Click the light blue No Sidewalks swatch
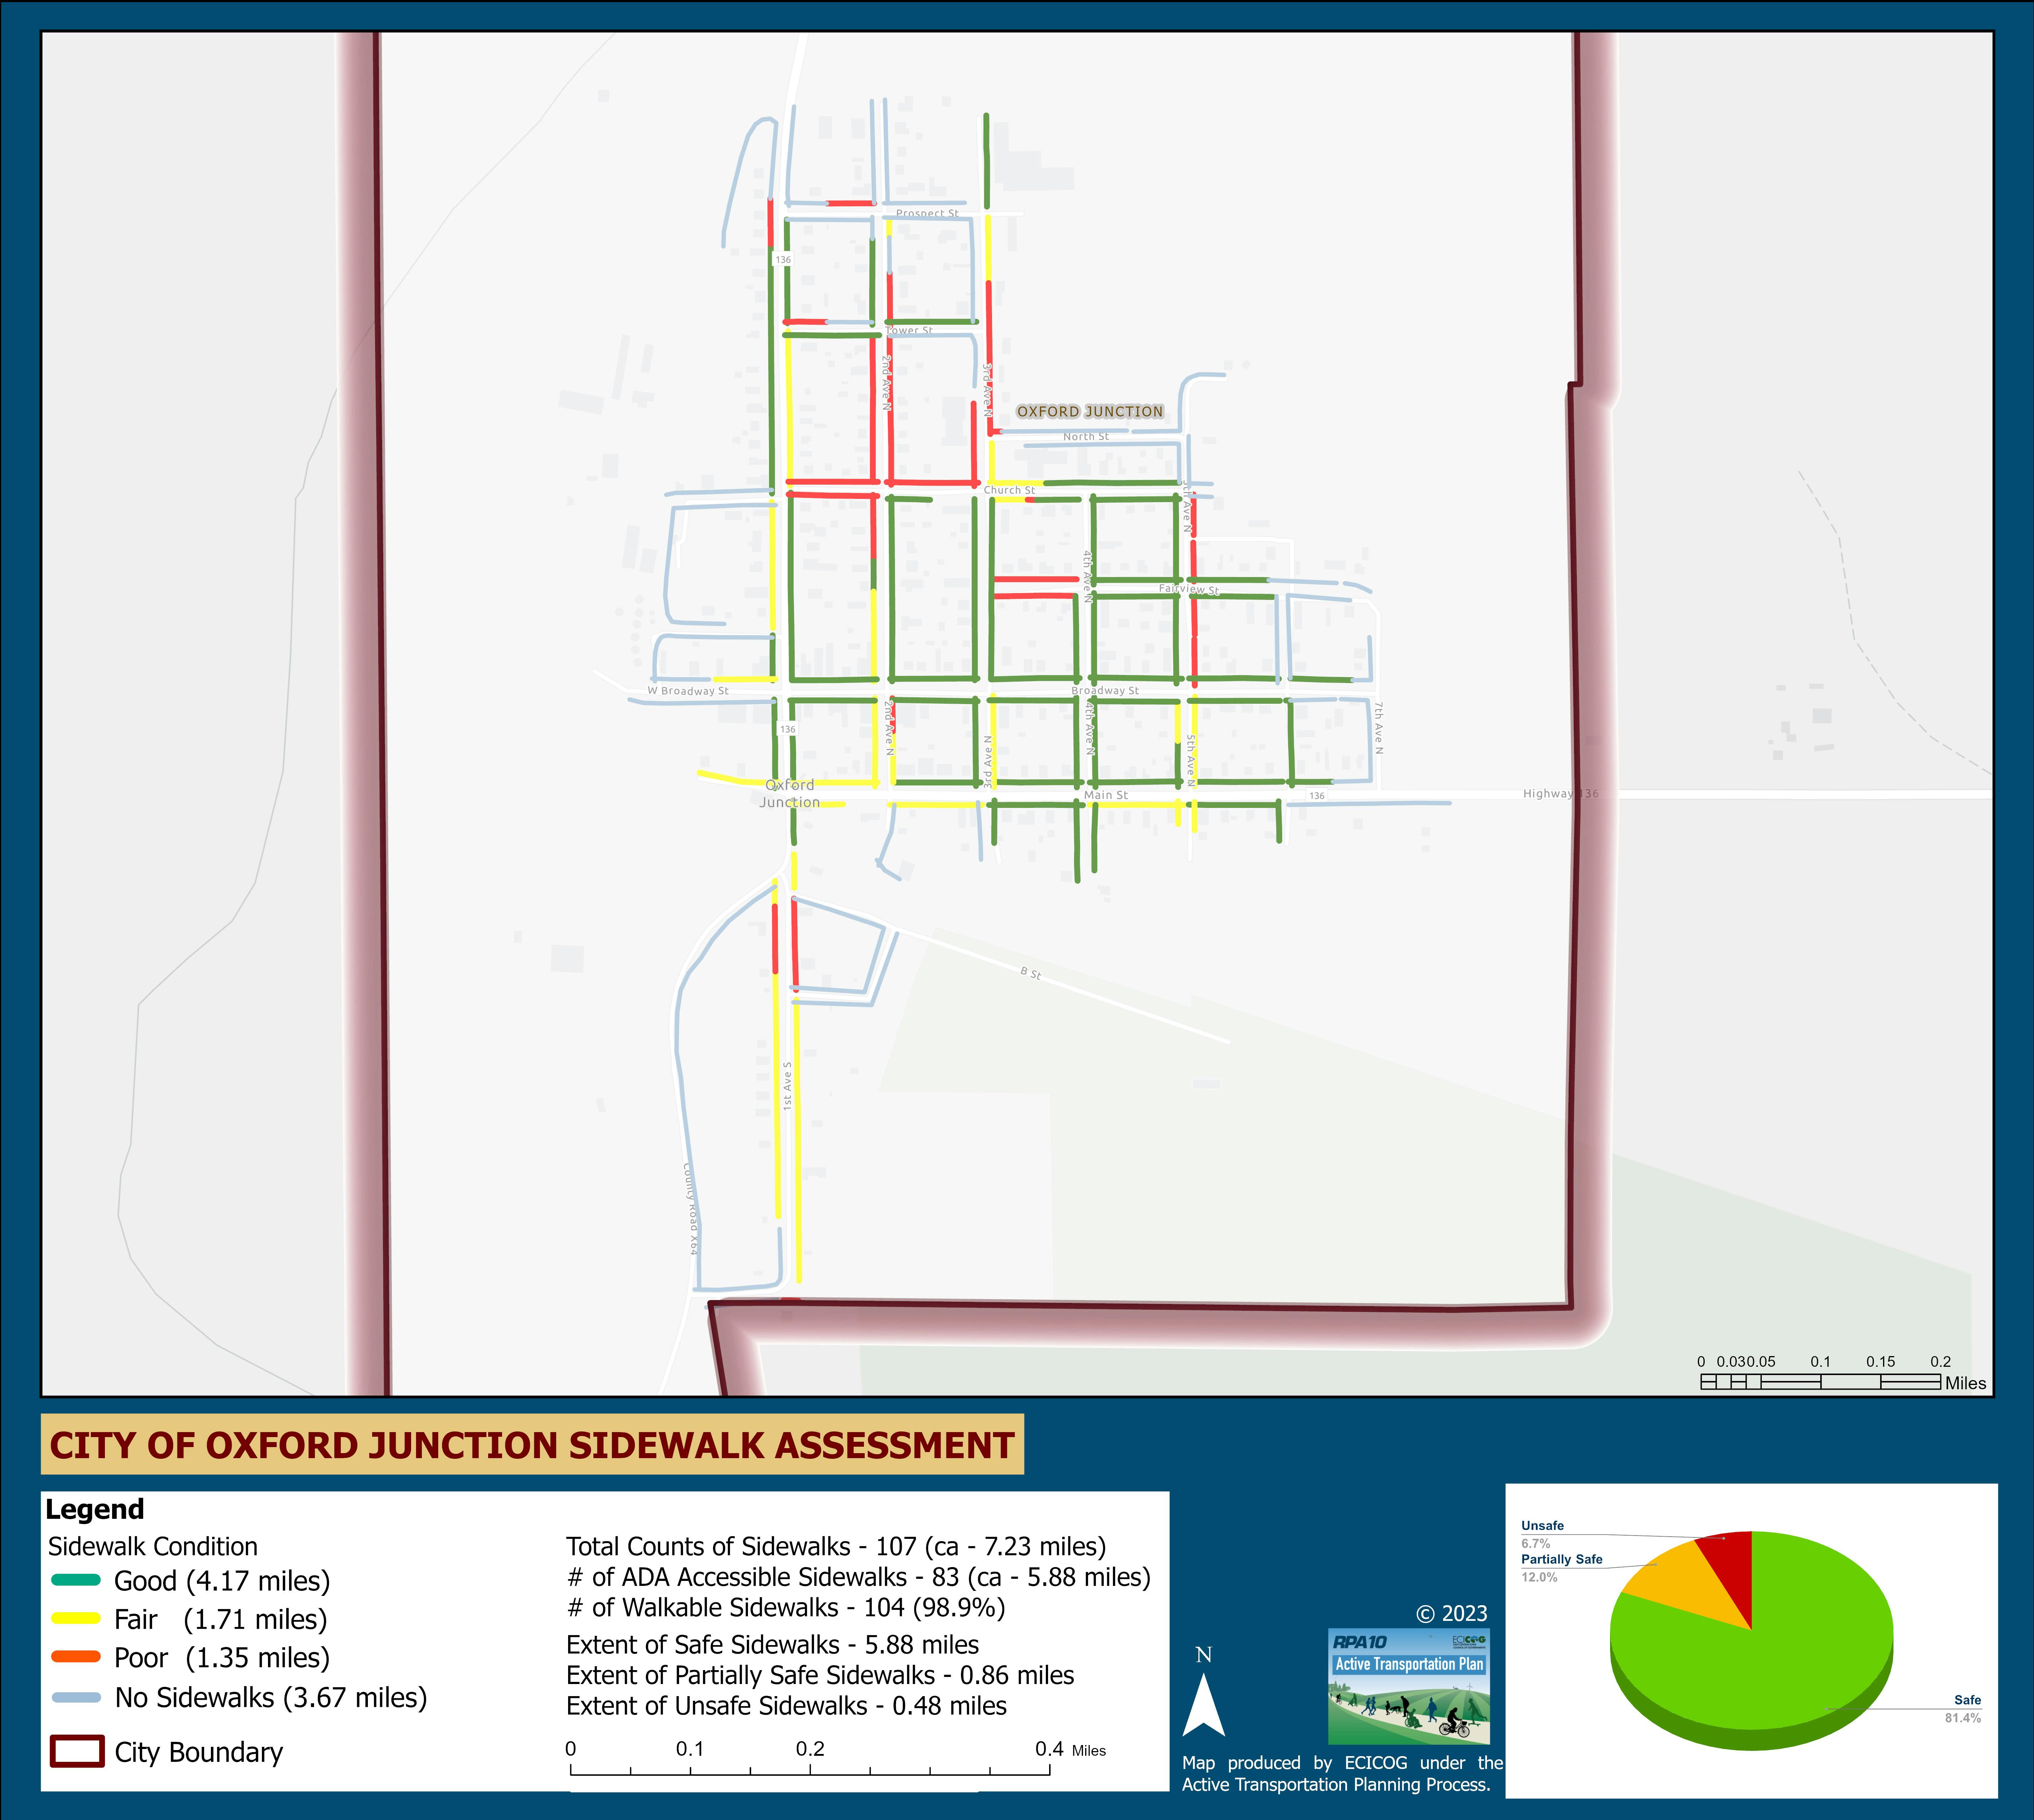 [76, 1697]
